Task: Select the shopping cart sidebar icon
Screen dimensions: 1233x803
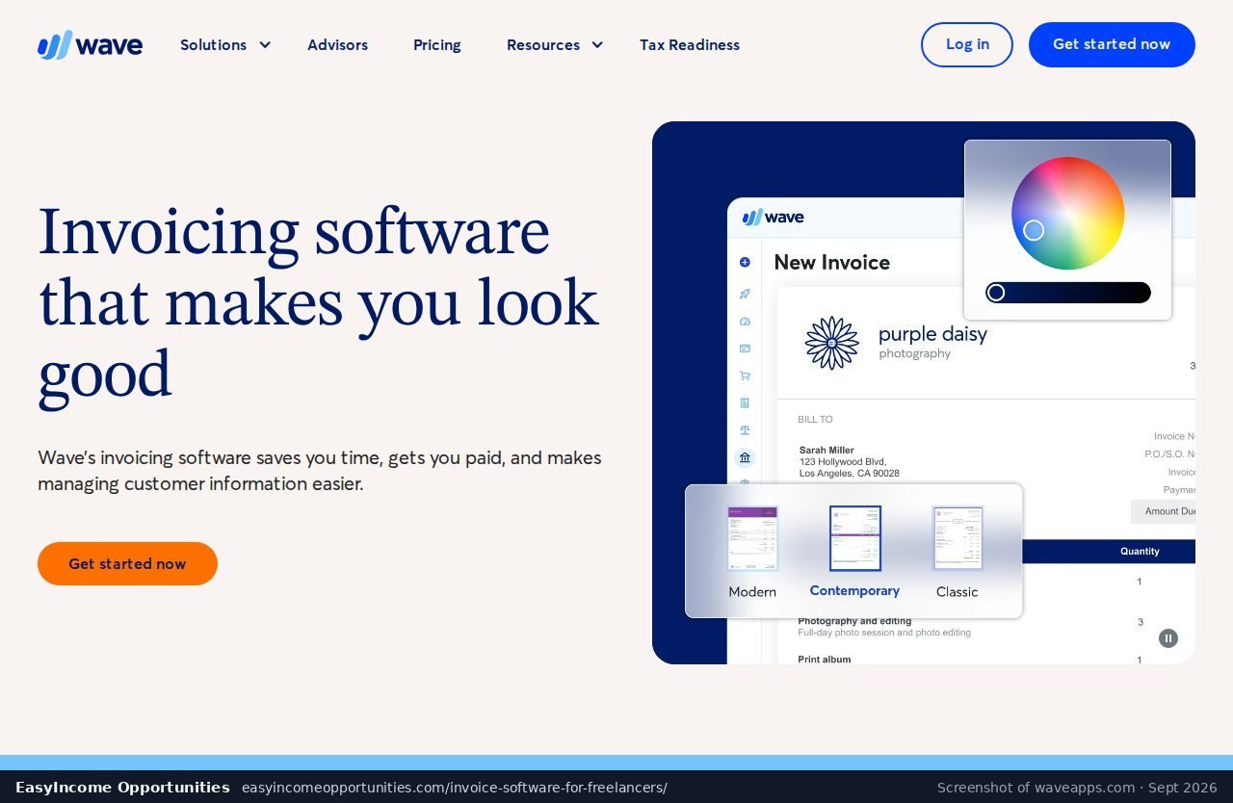Action: click(x=745, y=376)
